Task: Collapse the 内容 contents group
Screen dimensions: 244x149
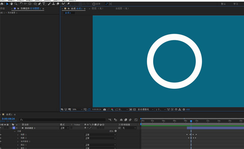Action: tap(15, 131)
